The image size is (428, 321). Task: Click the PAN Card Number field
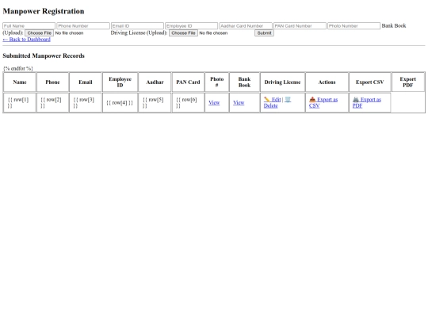click(x=300, y=26)
